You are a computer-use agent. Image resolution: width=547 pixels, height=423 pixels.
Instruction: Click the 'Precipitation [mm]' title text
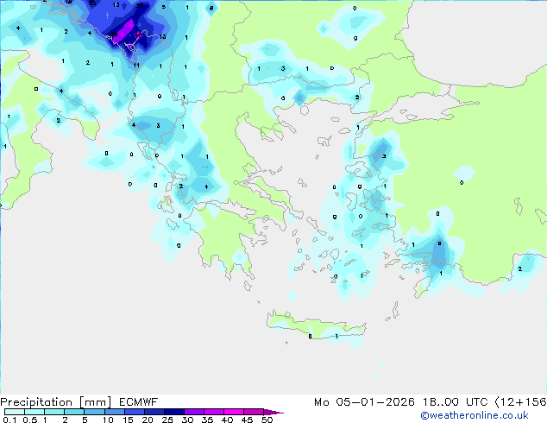[56, 402]
